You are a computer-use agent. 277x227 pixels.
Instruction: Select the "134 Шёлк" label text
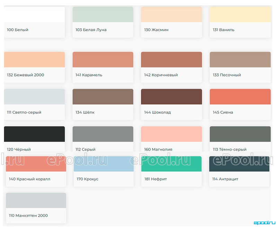85,112
